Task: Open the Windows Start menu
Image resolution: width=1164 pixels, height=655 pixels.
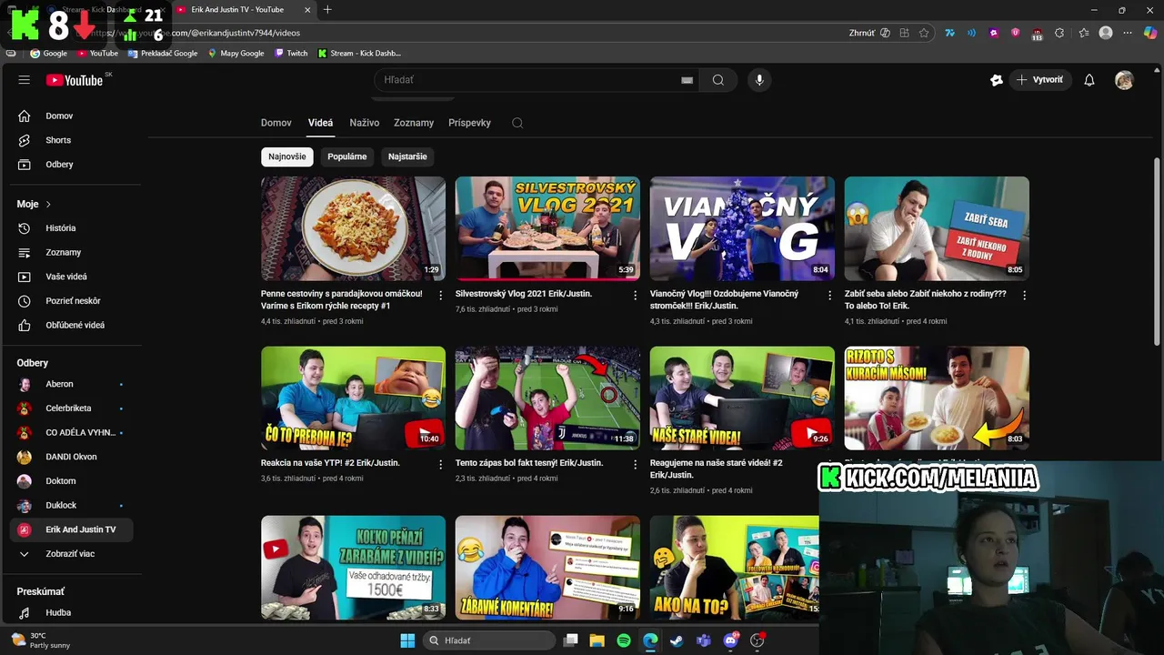Action: coord(407,640)
